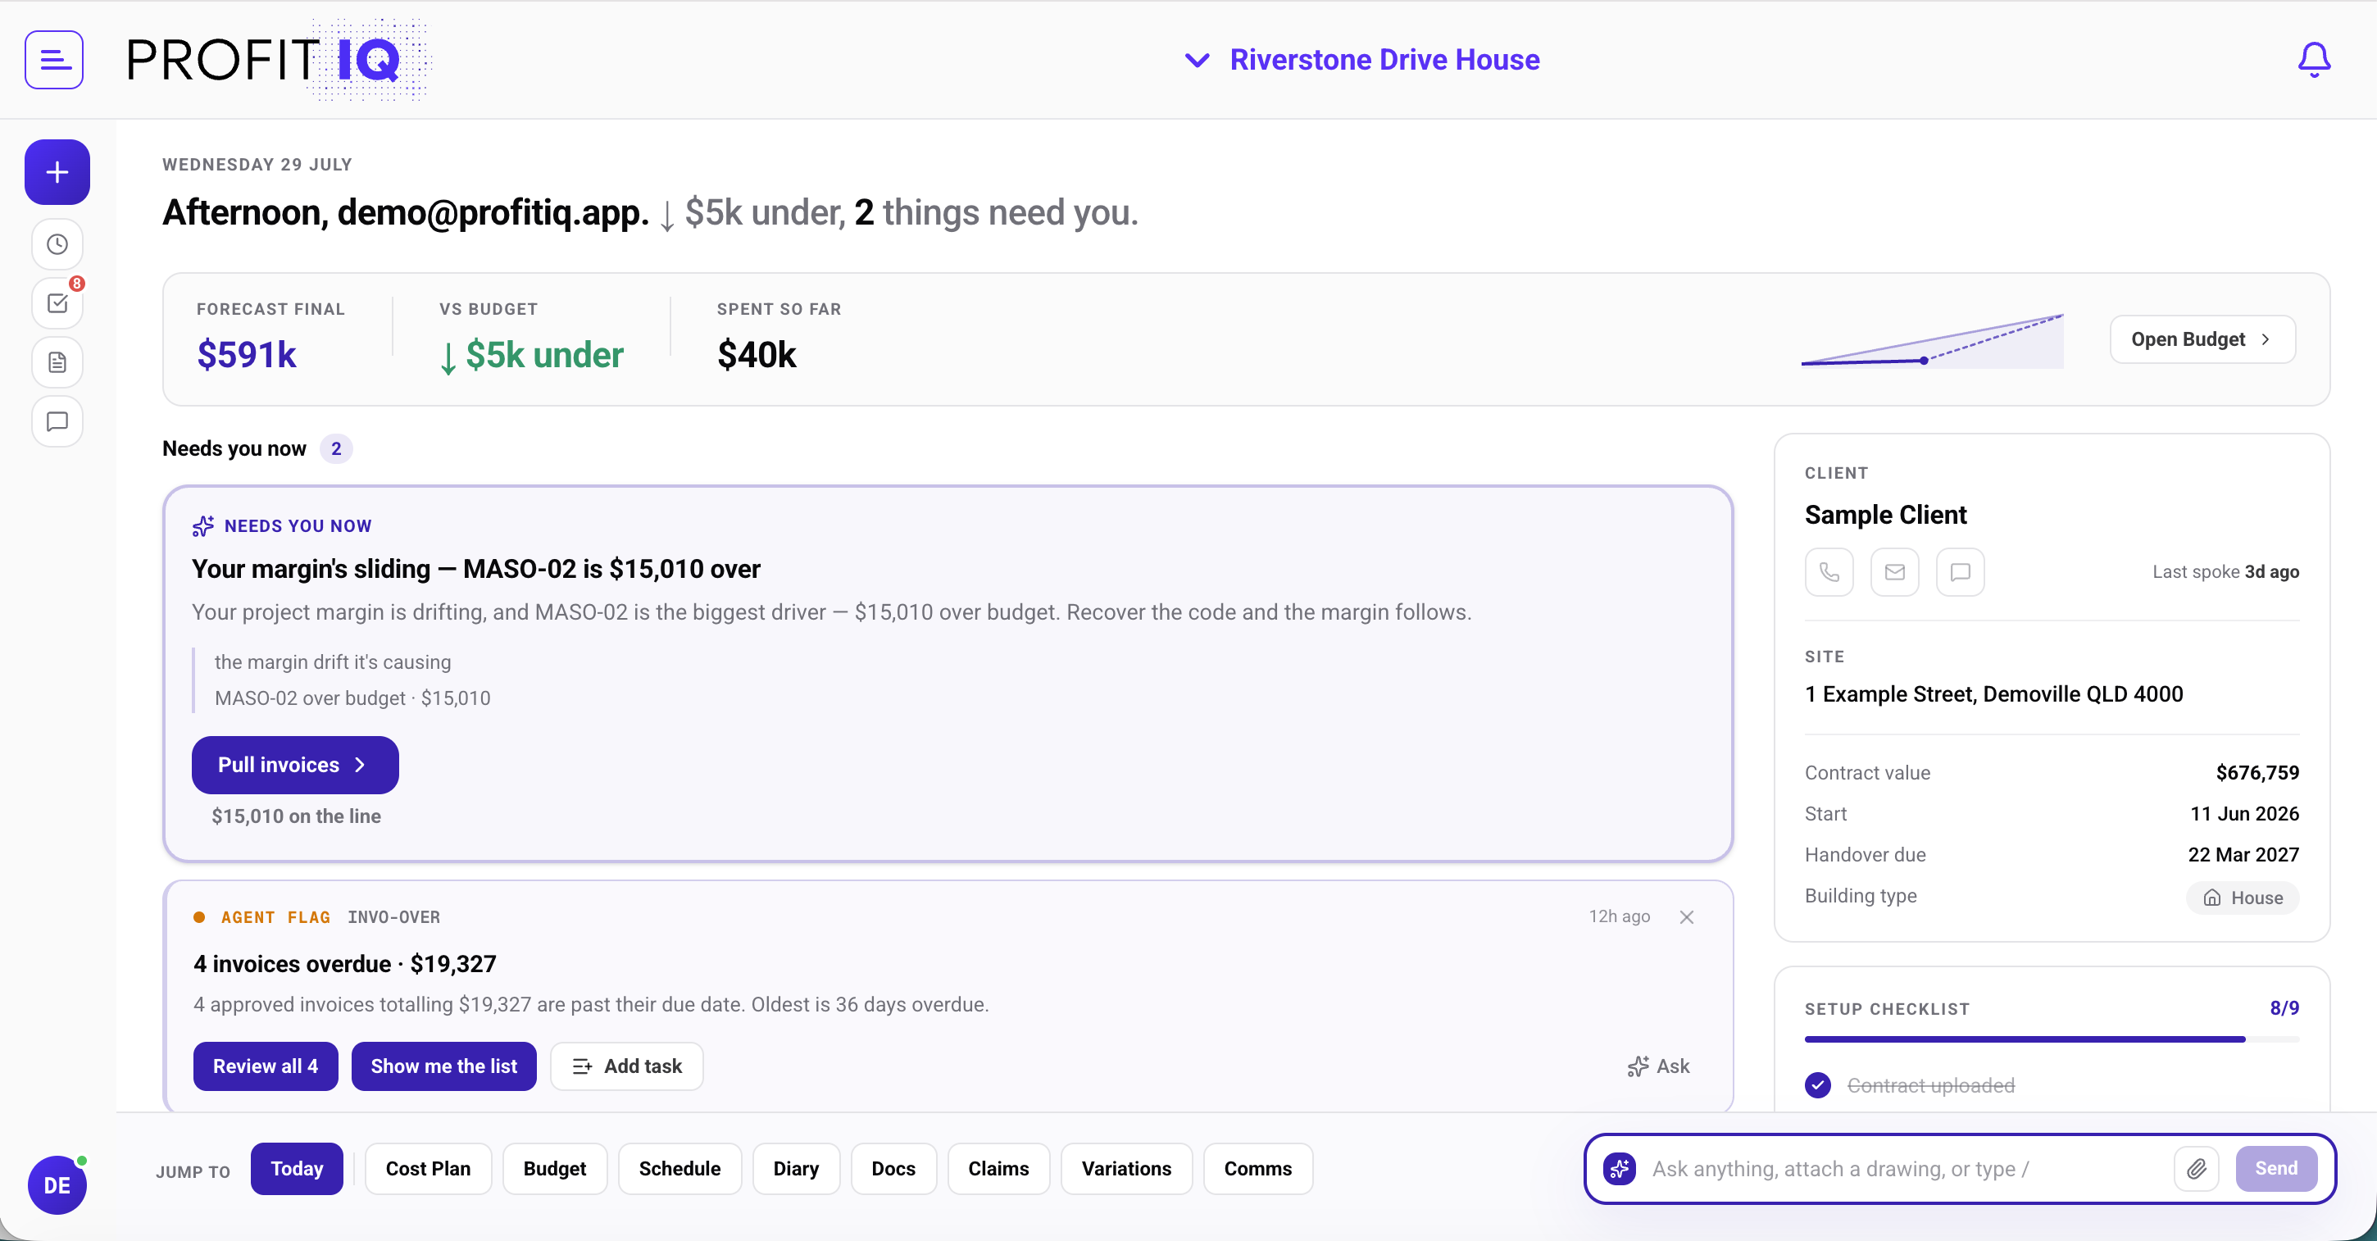The width and height of the screenshot is (2377, 1241).
Task: Click the DE user avatar
Action: tap(57, 1185)
